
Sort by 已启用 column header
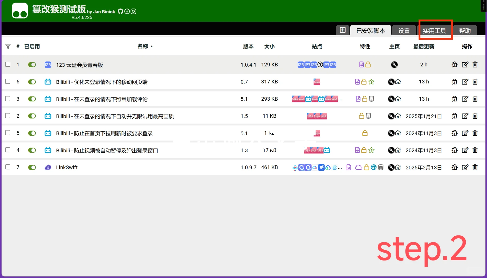(32, 46)
